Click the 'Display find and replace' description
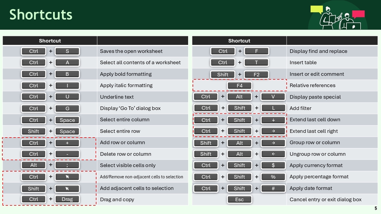The height and width of the screenshot is (214, 381). tap(318, 51)
